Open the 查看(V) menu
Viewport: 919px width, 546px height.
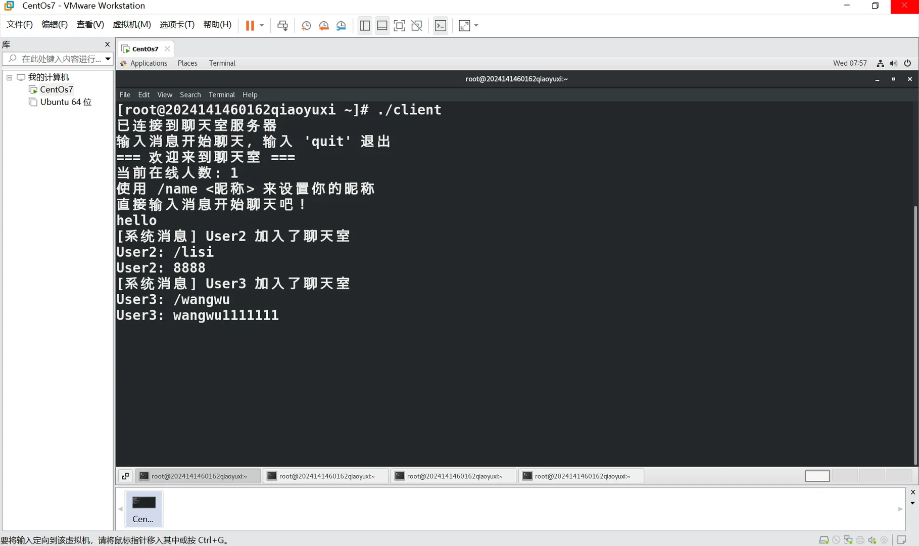[90, 25]
